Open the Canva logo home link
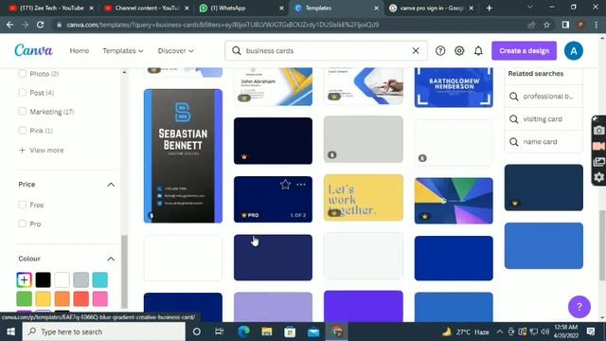Image resolution: width=606 pixels, height=341 pixels. (x=34, y=50)
